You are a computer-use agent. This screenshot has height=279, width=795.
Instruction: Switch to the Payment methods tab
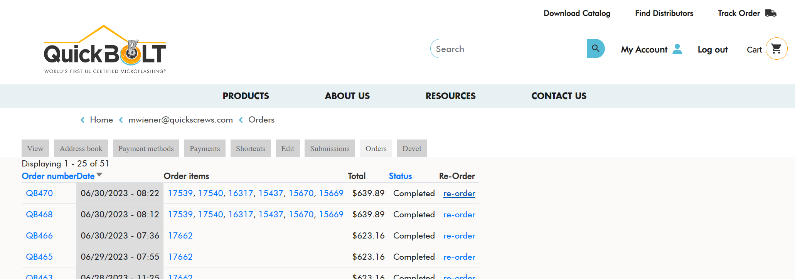146,149
